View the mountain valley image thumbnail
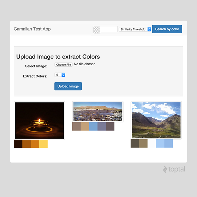This screenshot has width=197, height=197. tap(156, 120)
